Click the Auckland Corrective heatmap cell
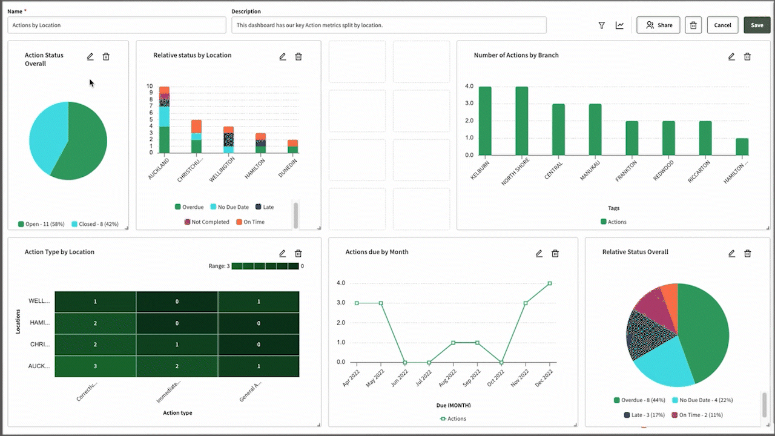The height and width of the screenshot is (436, 775). point(95,366)
